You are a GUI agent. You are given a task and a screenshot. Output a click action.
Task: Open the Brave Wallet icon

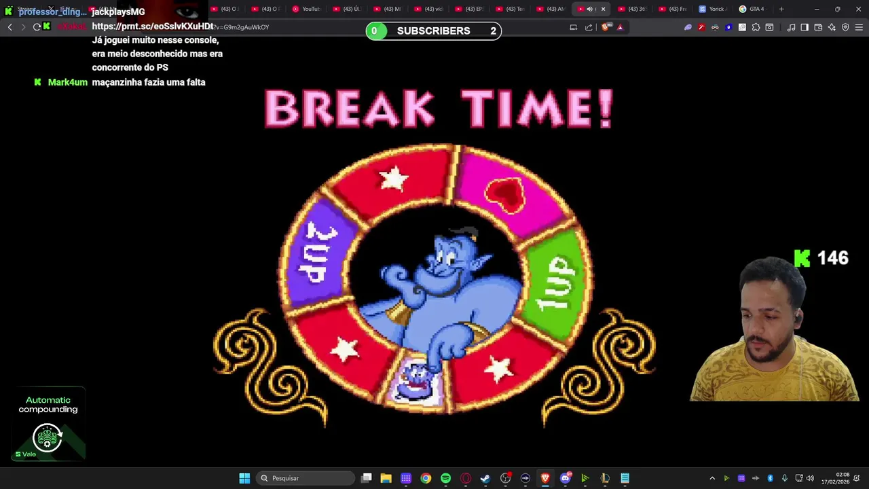coord(818,27)
